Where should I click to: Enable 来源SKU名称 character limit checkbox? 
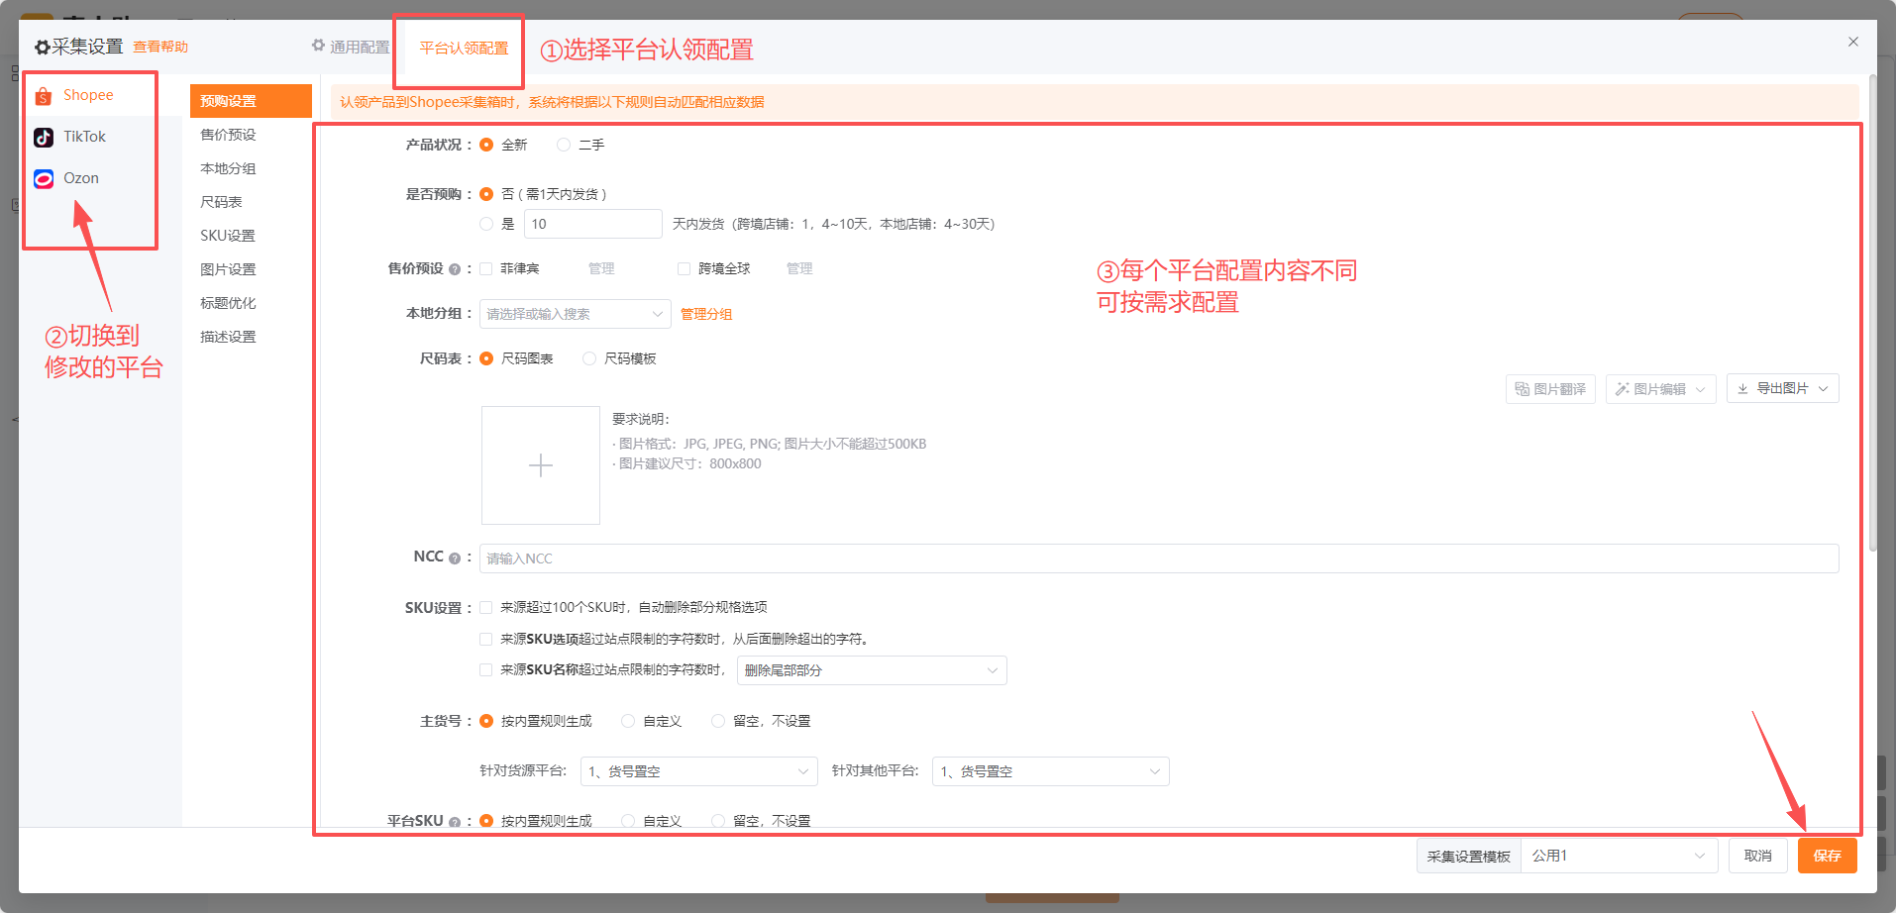(x=486, y=669)
